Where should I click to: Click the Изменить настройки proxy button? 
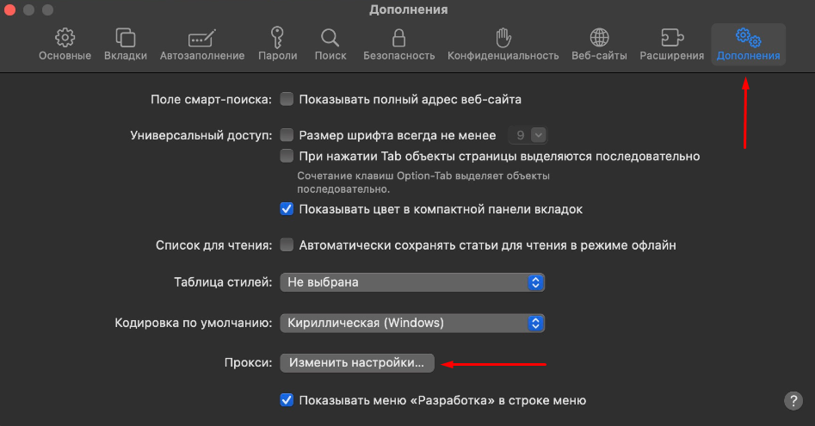coord(356,362)
